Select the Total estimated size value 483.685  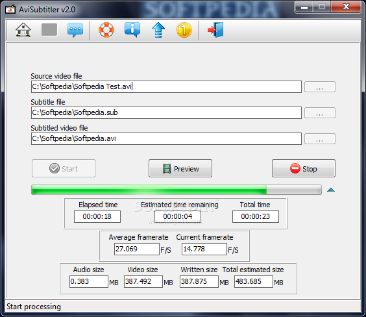(x=254, y=281)
